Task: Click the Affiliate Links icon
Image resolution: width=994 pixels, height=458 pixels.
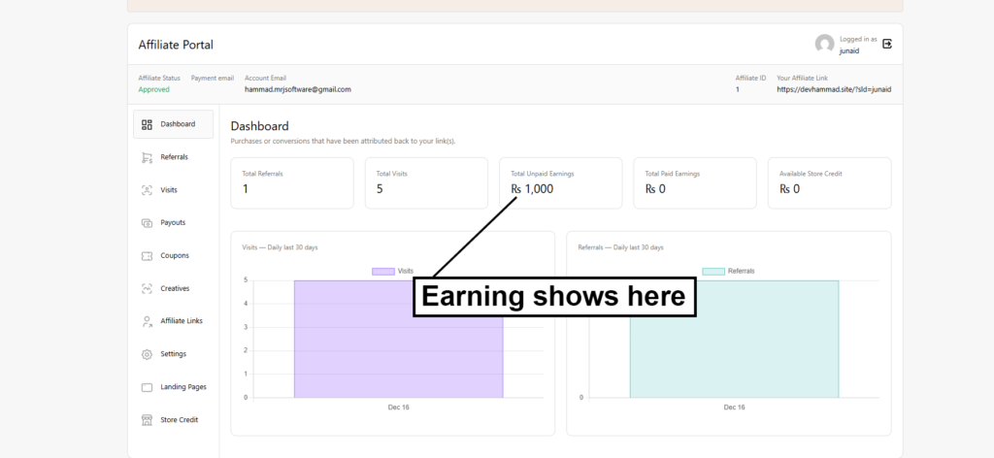Action: 147,321
